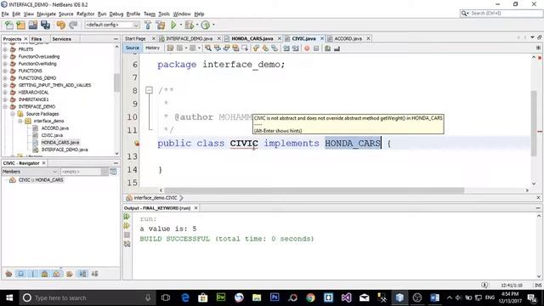Switch to the ACCORD.java tab
Image resolution: width=544 pixels, height=306 pixels.
click(x=348, y=38)
